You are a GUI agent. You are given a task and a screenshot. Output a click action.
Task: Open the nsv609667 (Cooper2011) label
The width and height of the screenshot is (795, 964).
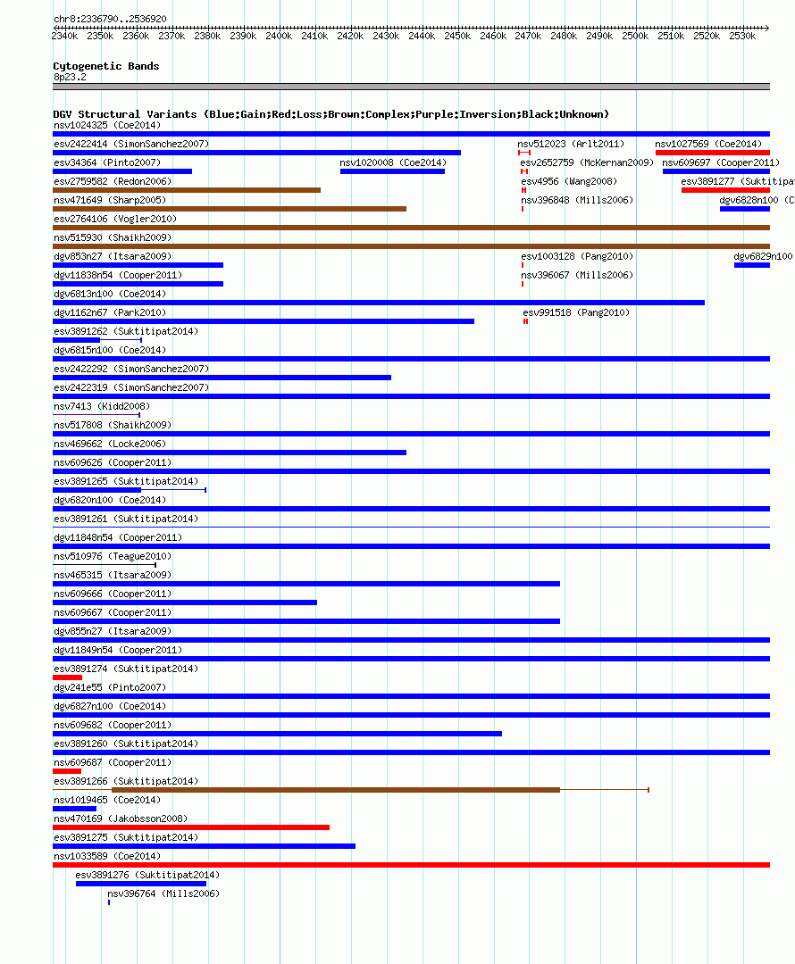click(x=113, y=613)
